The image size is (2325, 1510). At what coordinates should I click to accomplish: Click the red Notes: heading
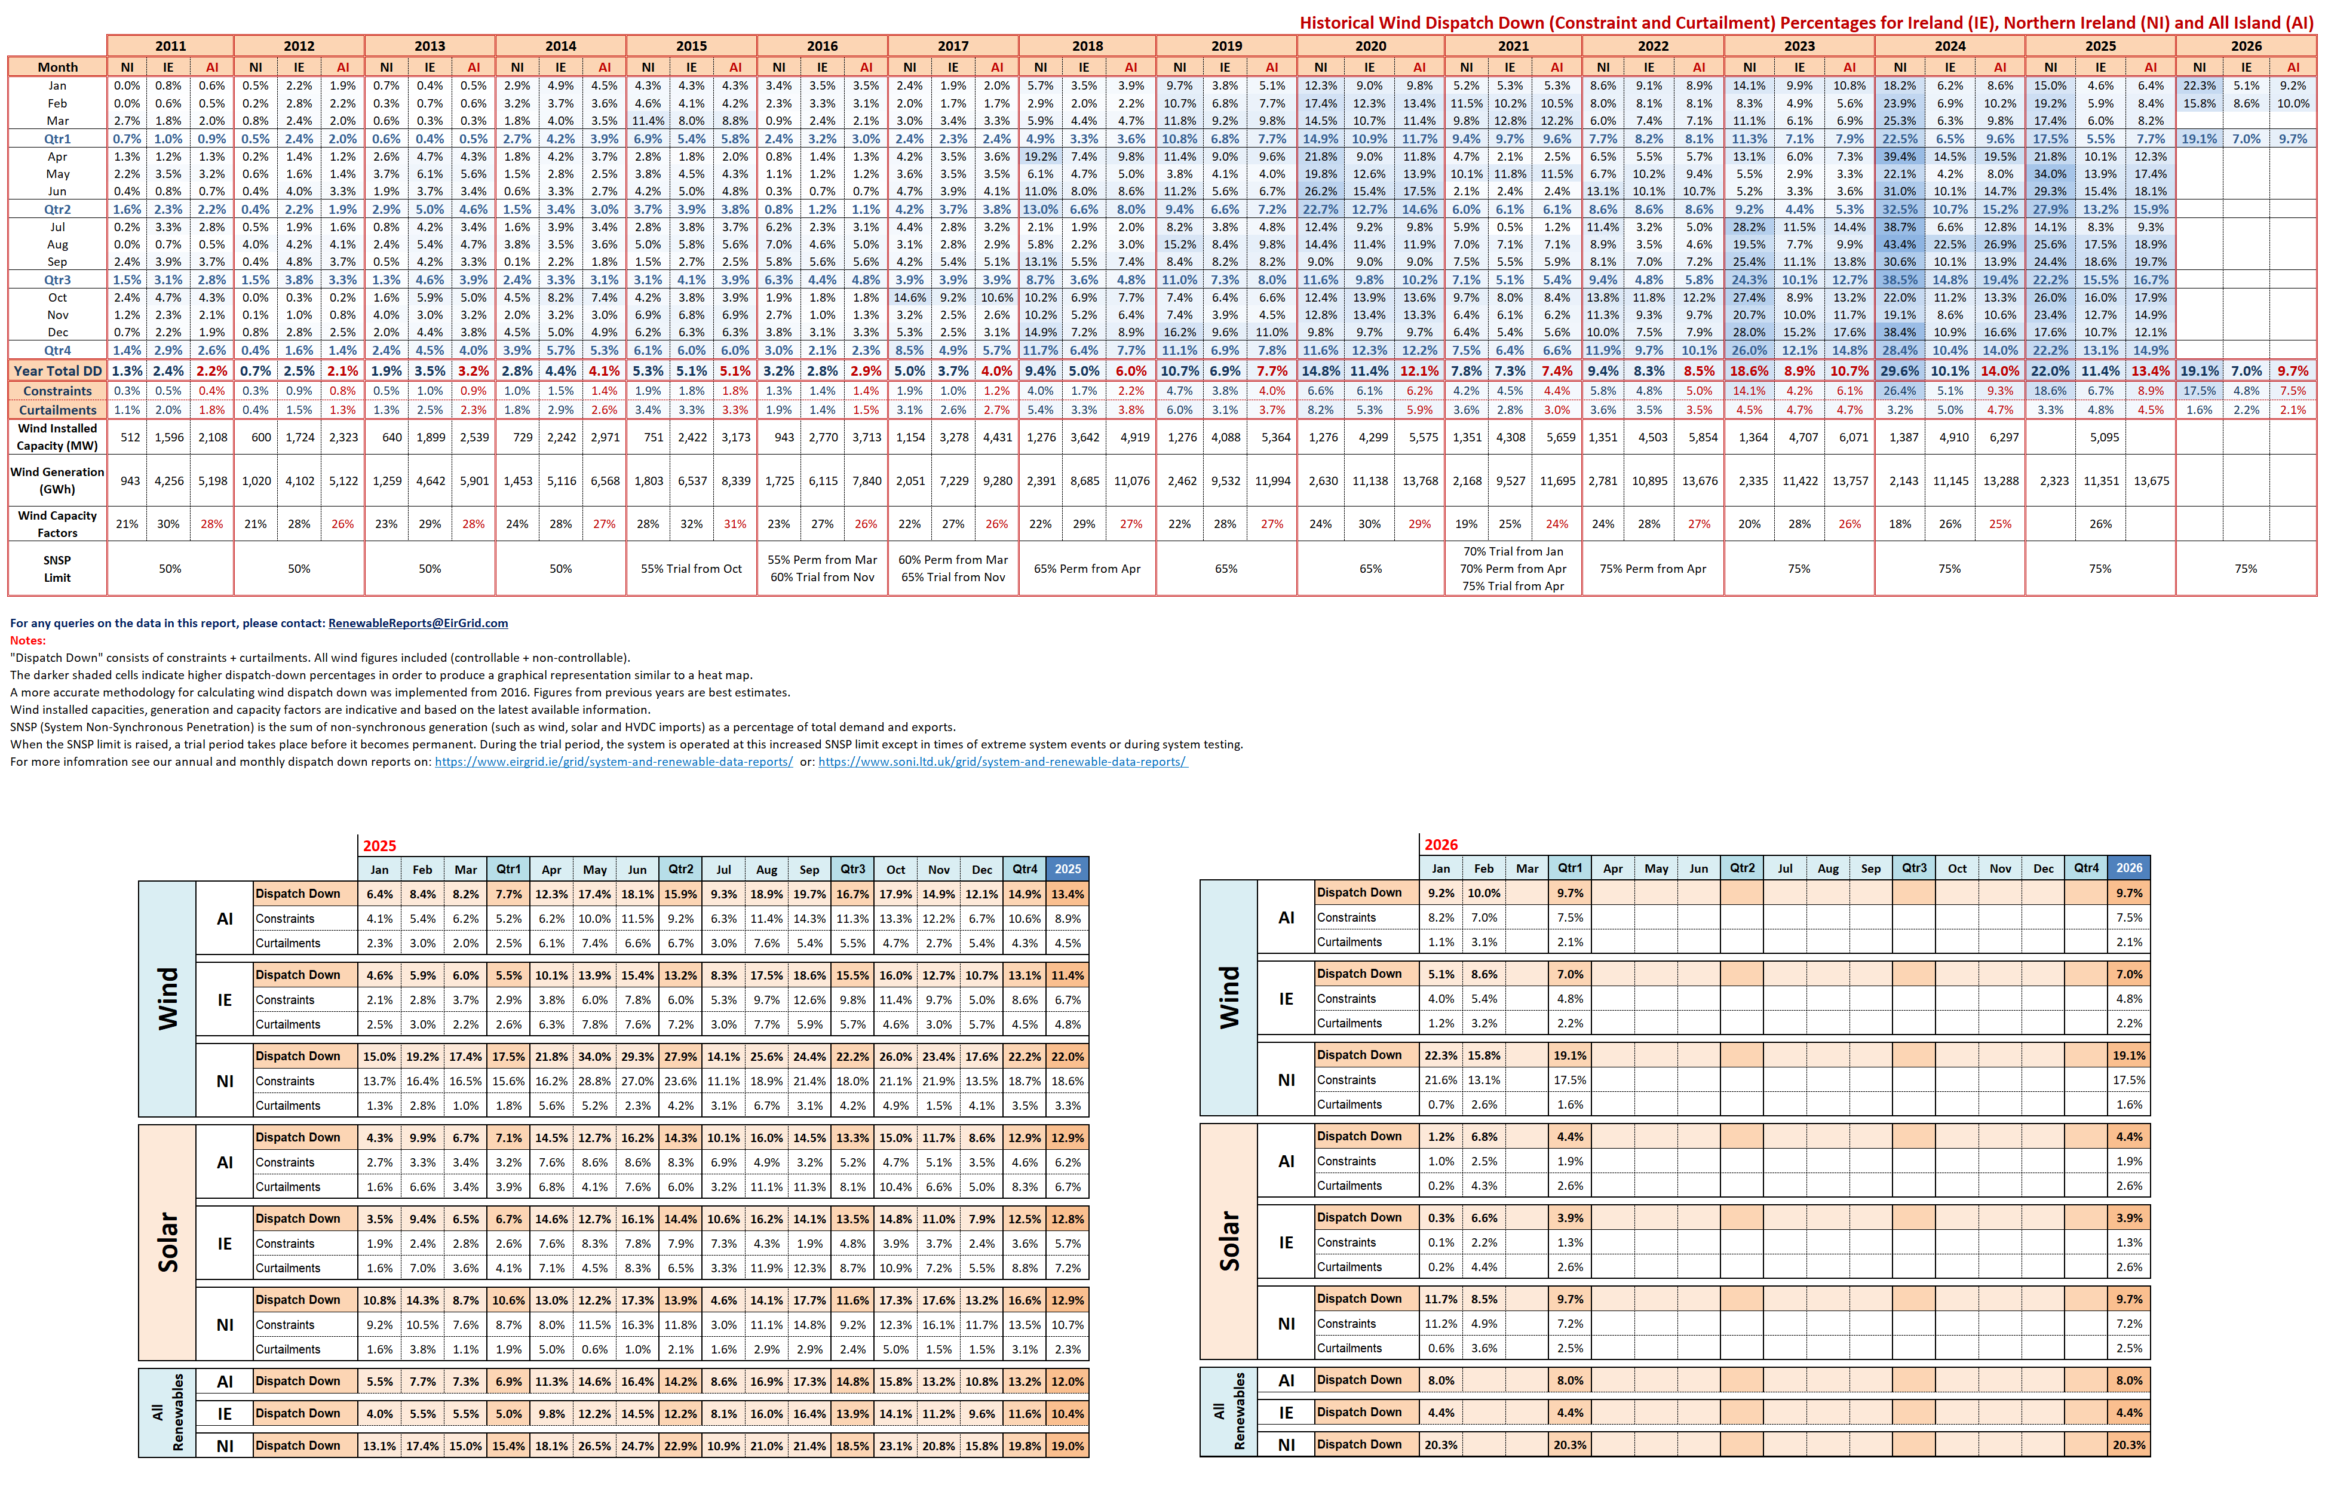click(x=27, y=641)
